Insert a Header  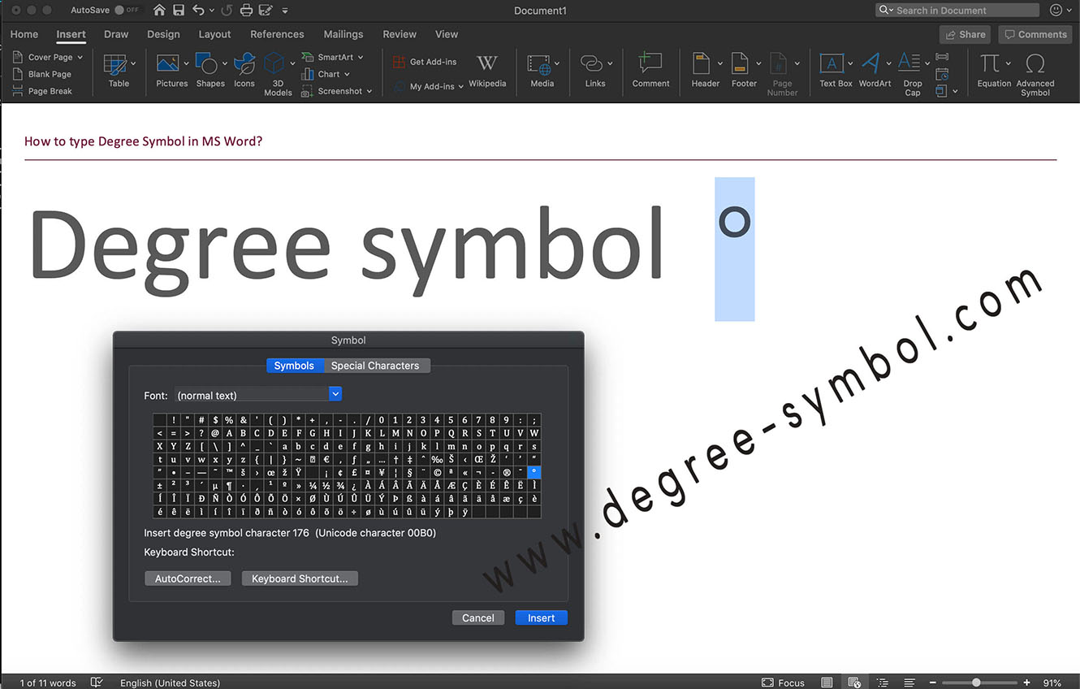click(x=703, y=71)
